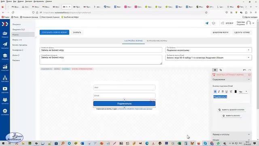Screen dimensions: 259x146
Task: Open the Вебинары play-button sidebar icon
Action: 5,90
